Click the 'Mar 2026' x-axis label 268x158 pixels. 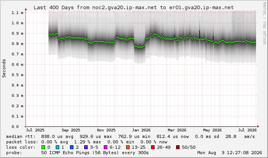(x=177, y=130)
